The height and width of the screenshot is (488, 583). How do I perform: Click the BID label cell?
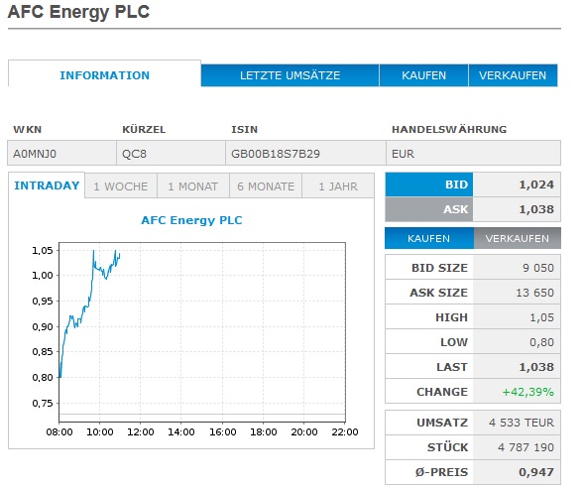429,184
